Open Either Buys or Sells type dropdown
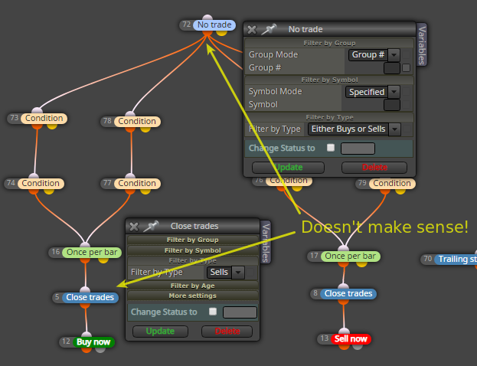 394,129
